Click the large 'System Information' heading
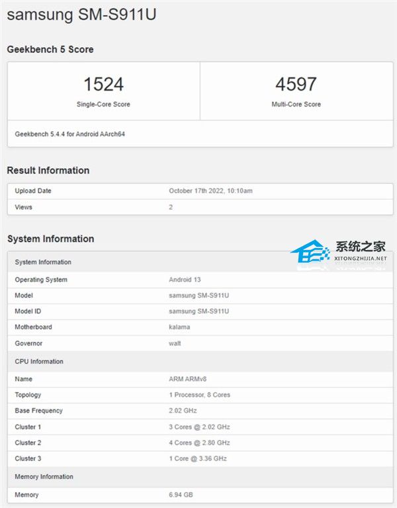This screenshot has height=508, width=397. coord(50,239)
